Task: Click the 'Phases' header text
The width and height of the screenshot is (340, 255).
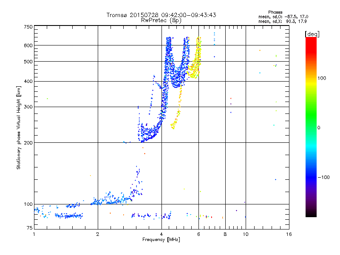Action: tap(275, 12)
